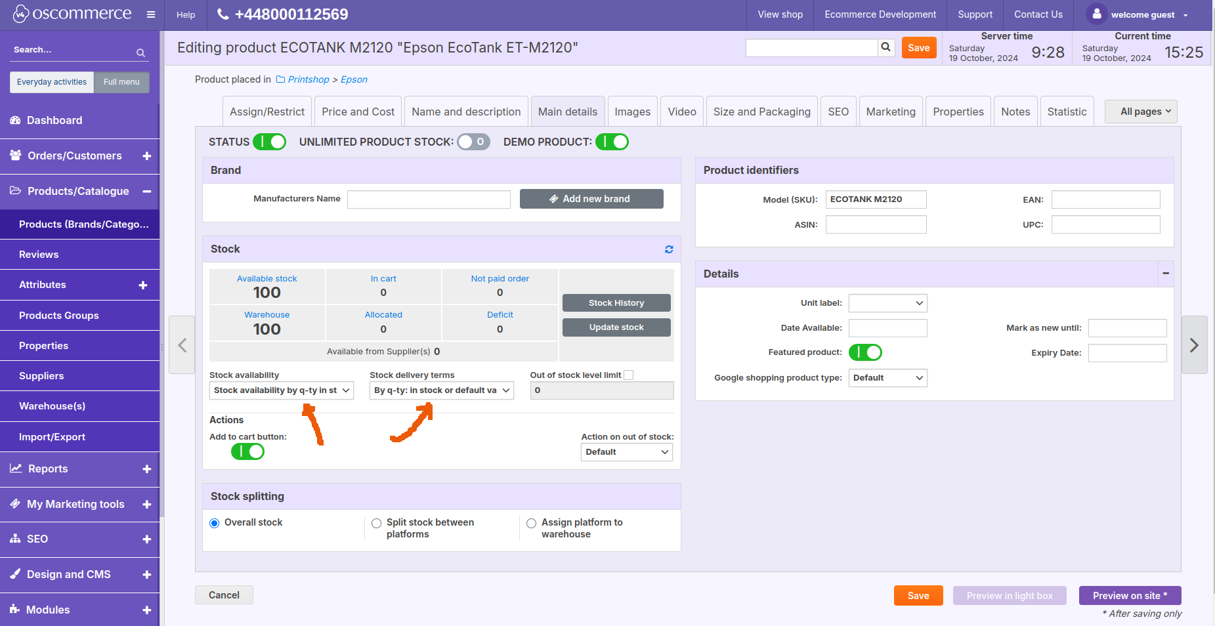Open Google shopping product type dropdown
The width and height of the screenshot is (1215, 626).
point(887,378)
